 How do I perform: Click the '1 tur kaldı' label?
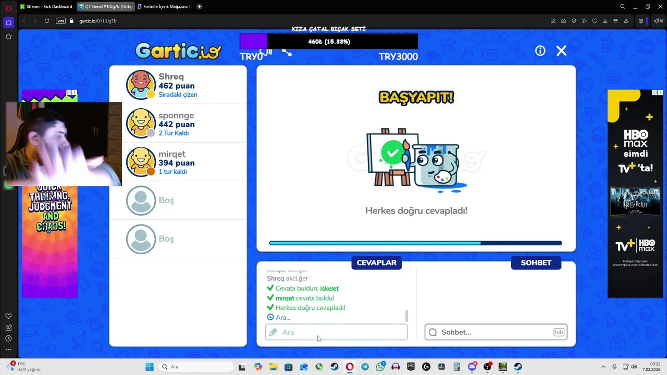pyautogui.click(x=172, y=172)
